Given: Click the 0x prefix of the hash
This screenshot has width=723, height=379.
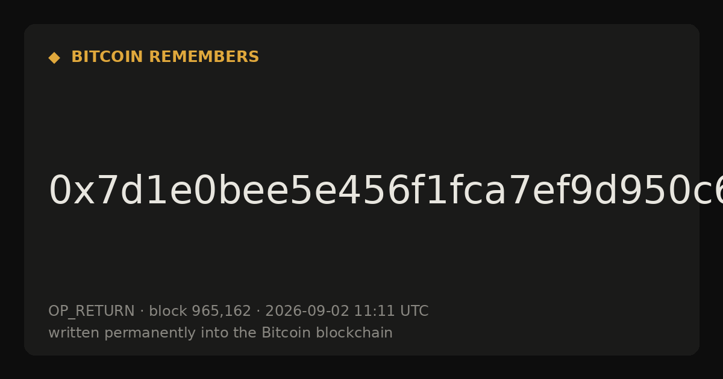Looking at the screenshot, I should coord(69,191).
